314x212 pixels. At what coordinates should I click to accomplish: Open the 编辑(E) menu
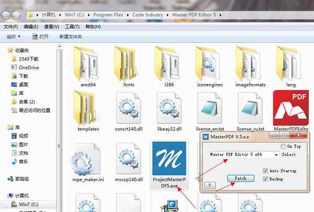[31, 27]
